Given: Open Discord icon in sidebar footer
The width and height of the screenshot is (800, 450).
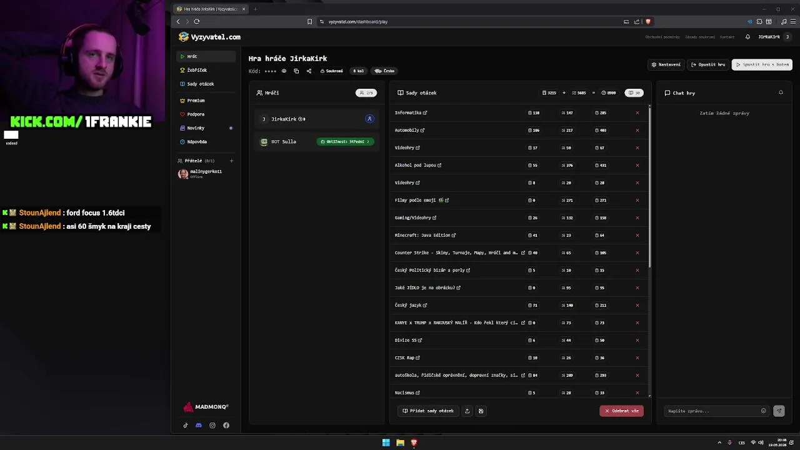Looking at the screenshot, I should pyautogui.click(x=199, y=426).
